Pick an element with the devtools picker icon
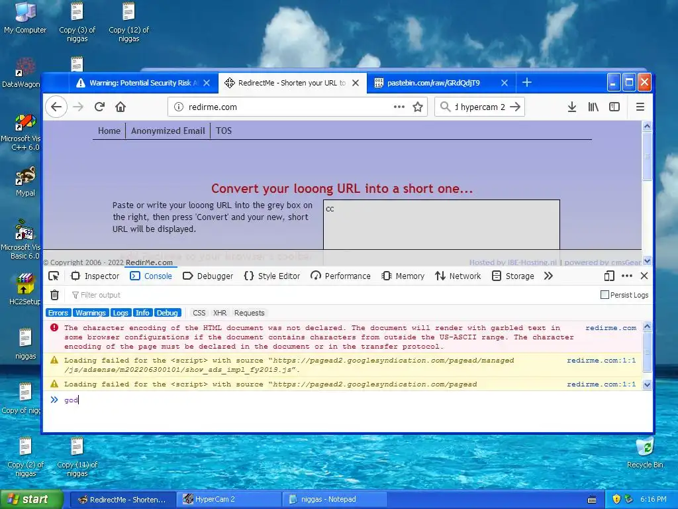 [54, 276]
